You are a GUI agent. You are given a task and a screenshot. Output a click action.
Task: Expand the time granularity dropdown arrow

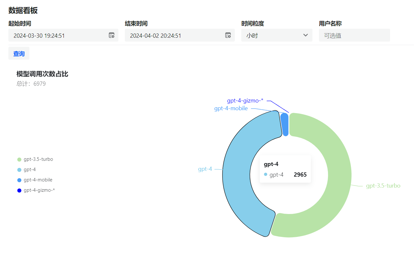coord(305,35)
